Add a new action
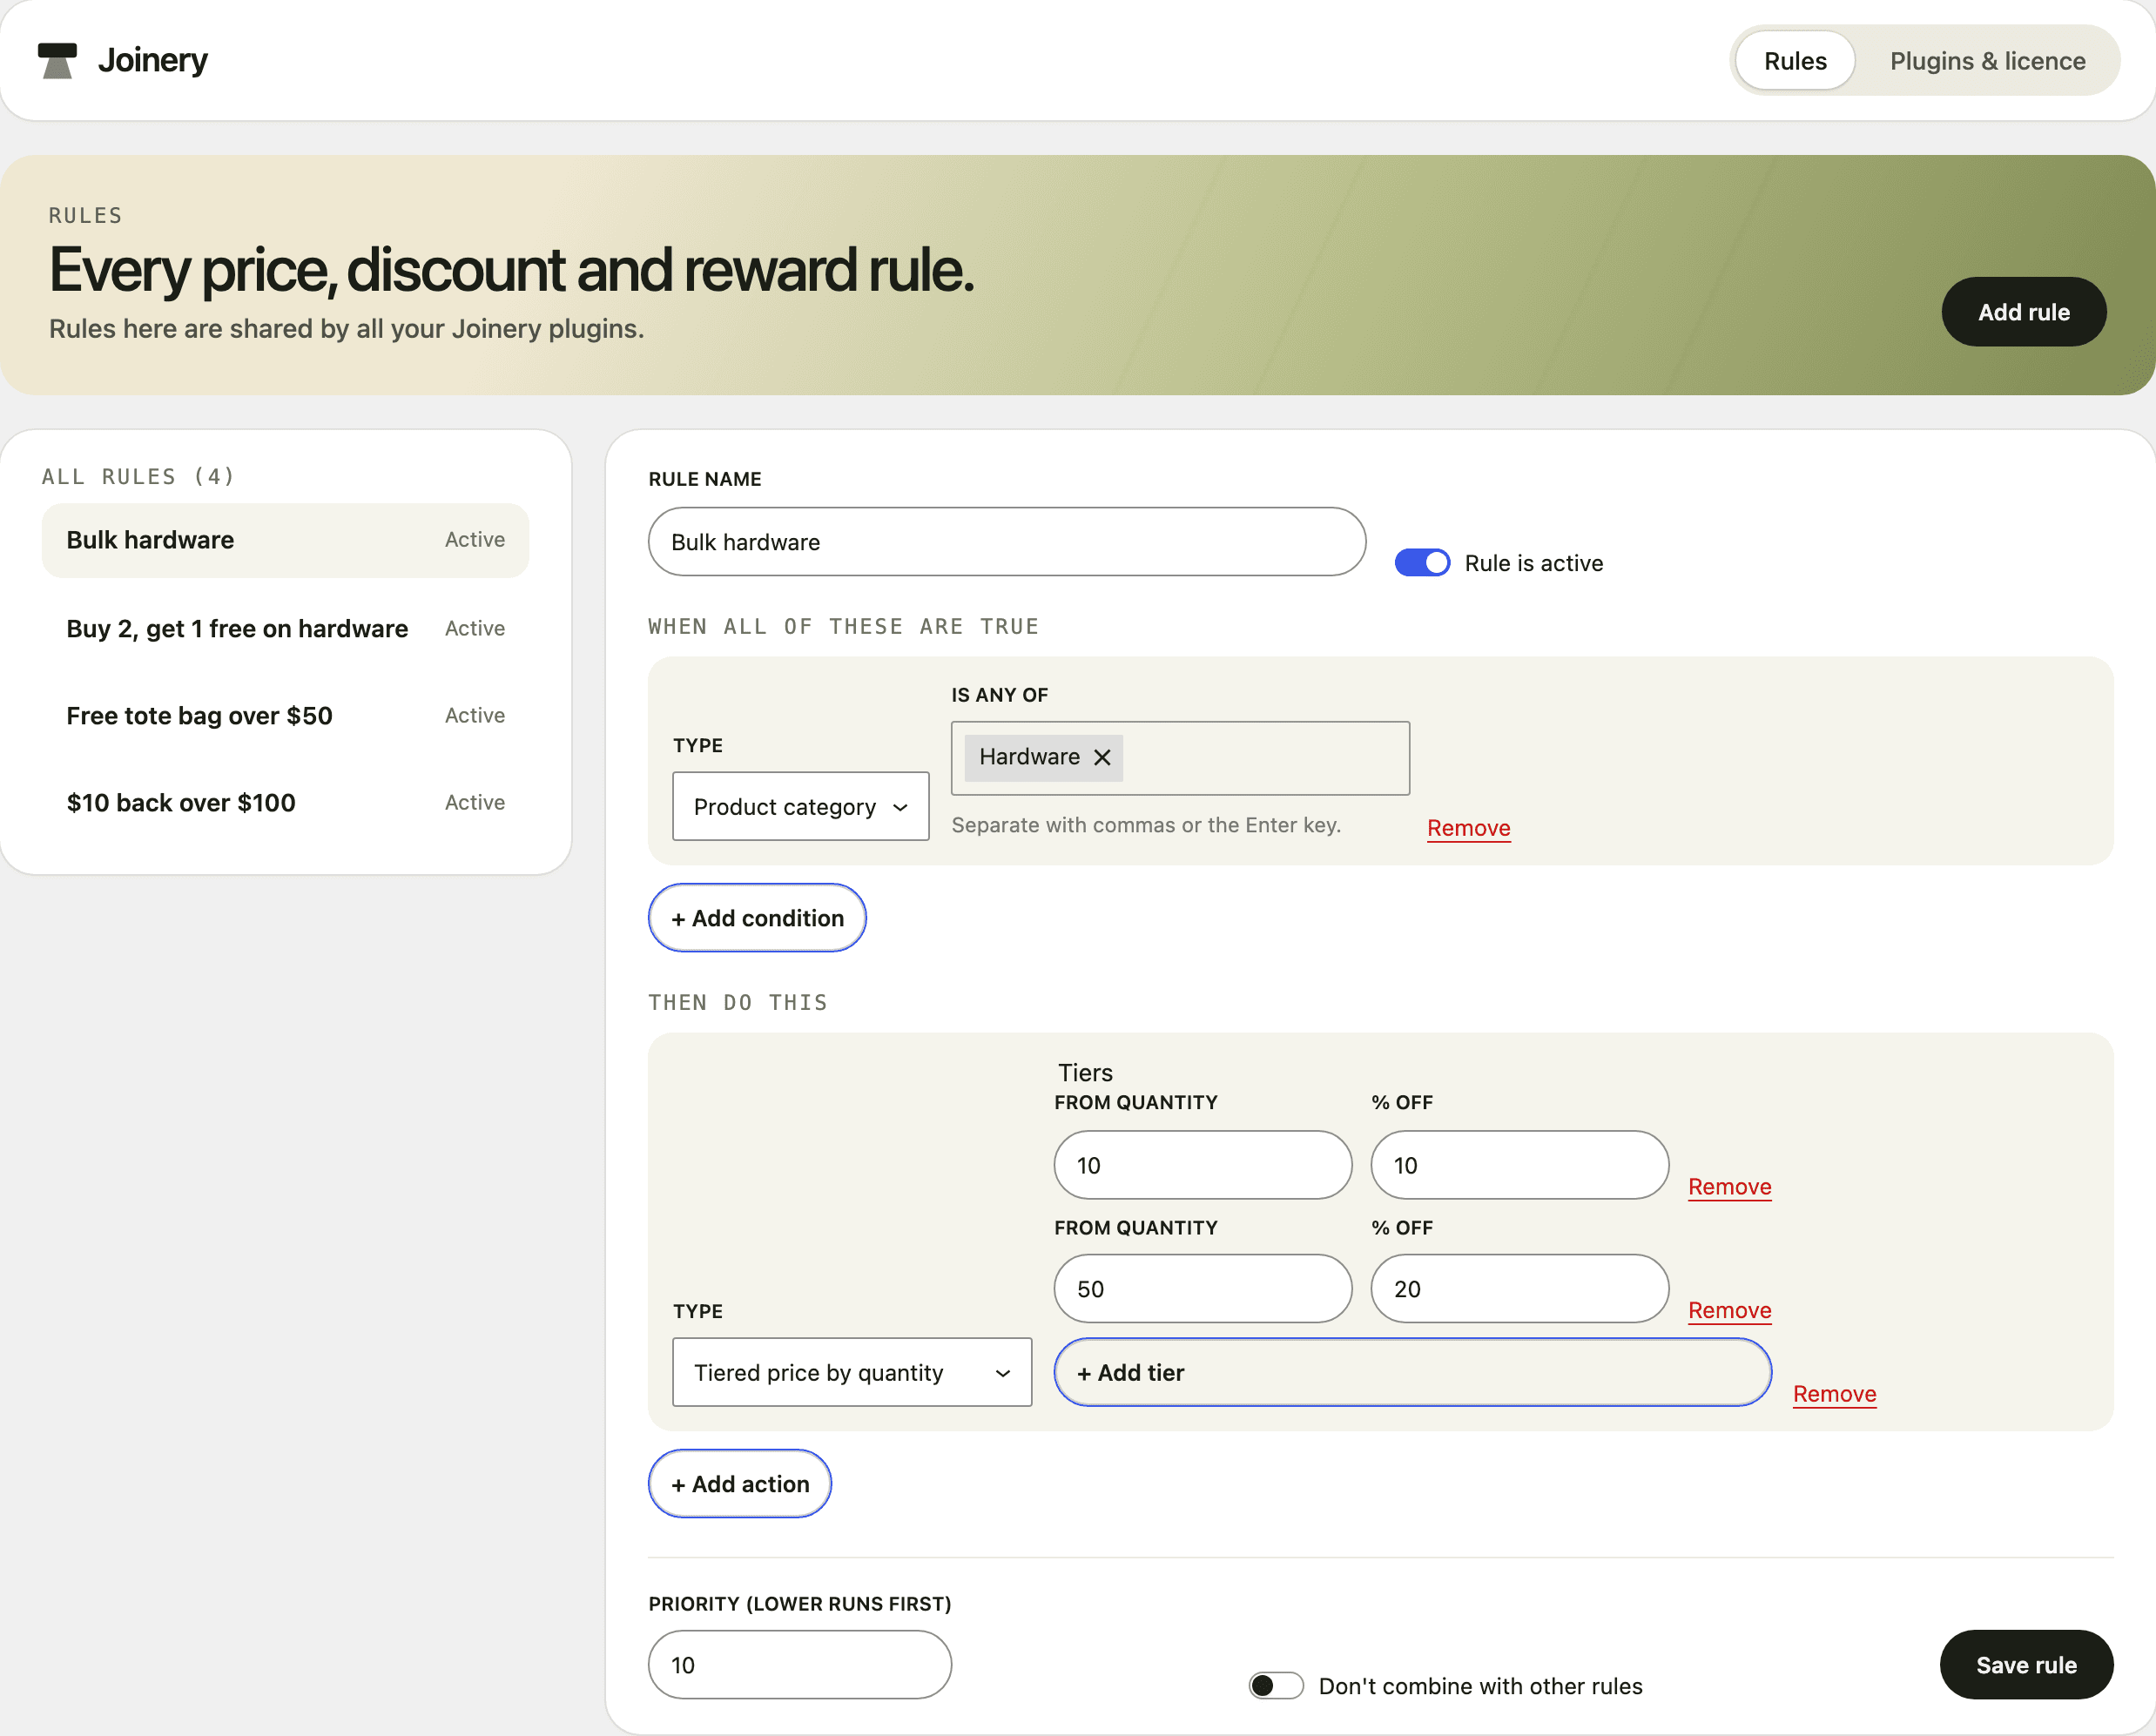Screen dimensions: 2156x1736 pyautogui.click(x=740, y=1484)
